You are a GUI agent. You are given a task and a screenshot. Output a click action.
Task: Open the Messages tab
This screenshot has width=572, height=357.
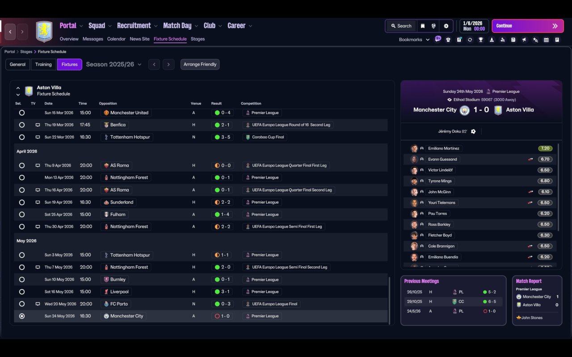(93, 39)
